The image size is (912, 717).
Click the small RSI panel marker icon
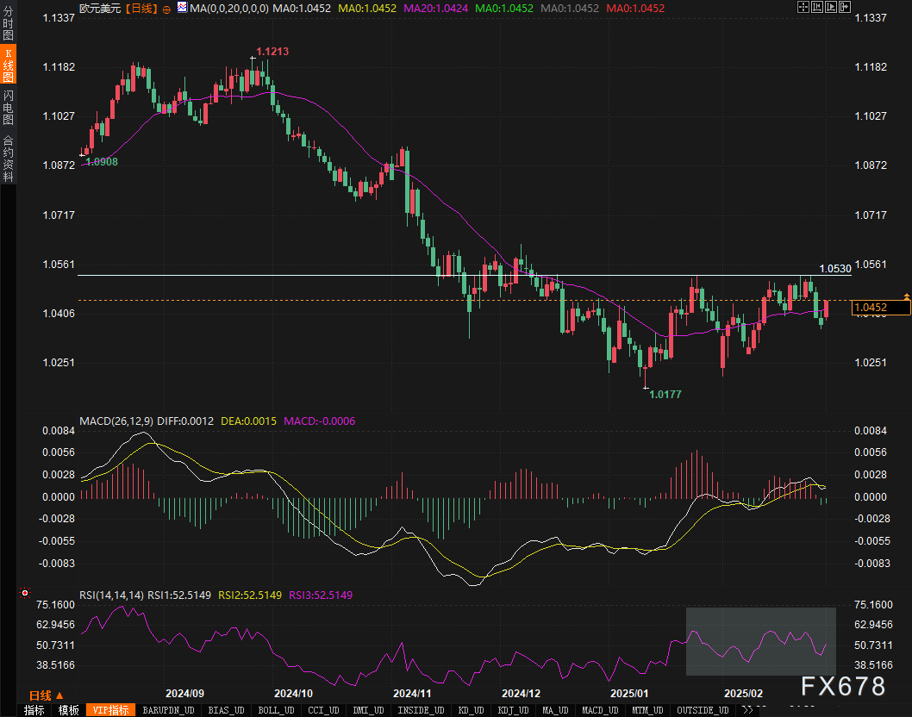[x=25, y=594]
